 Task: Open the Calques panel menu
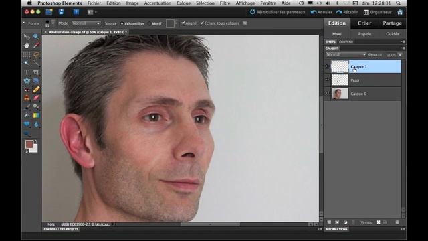pos(403,48)
